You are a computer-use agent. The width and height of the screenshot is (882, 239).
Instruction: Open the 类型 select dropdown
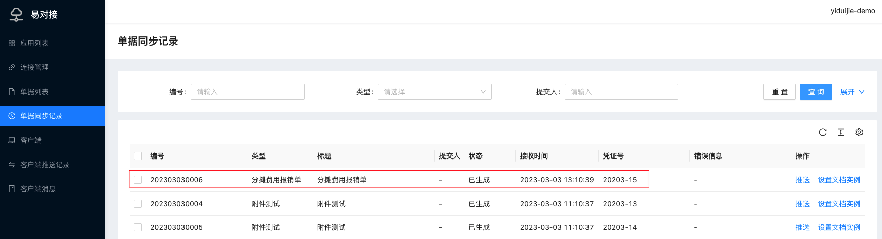pos(434,92)
